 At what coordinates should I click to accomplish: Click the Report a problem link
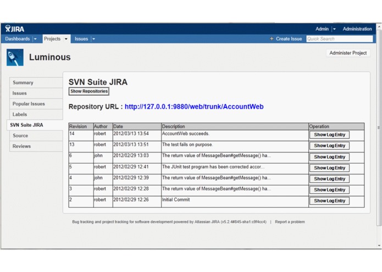click(290, 222)
